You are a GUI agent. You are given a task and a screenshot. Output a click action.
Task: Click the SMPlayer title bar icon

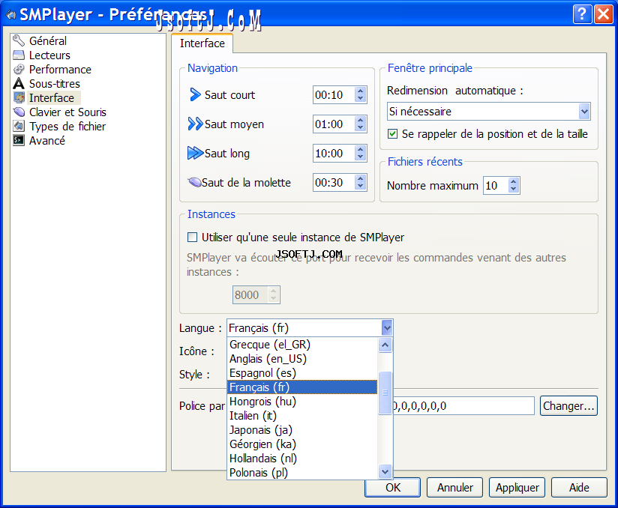tap(10, 15)
